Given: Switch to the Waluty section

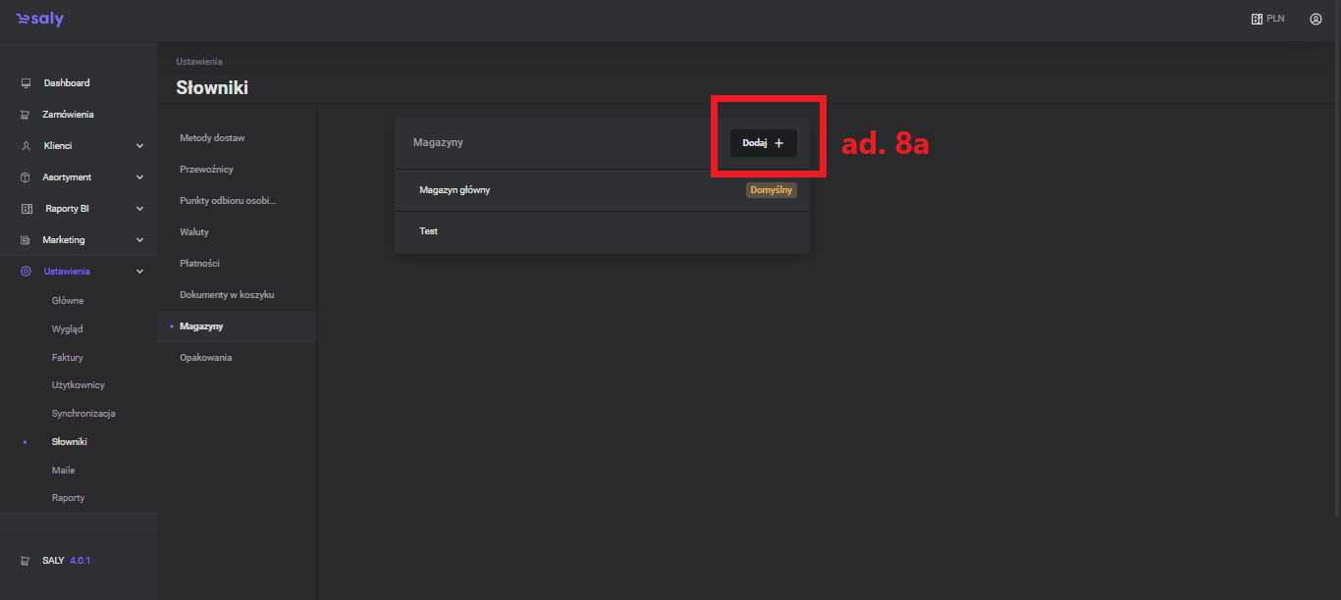Looking at the screenshot, I should click(x=194, y=232).
